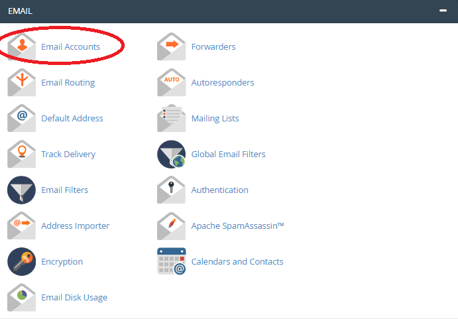The width and height of the screenshot is (458, 319).
Task: Go to the Forwarders link
Action: [x=213, y=47]
